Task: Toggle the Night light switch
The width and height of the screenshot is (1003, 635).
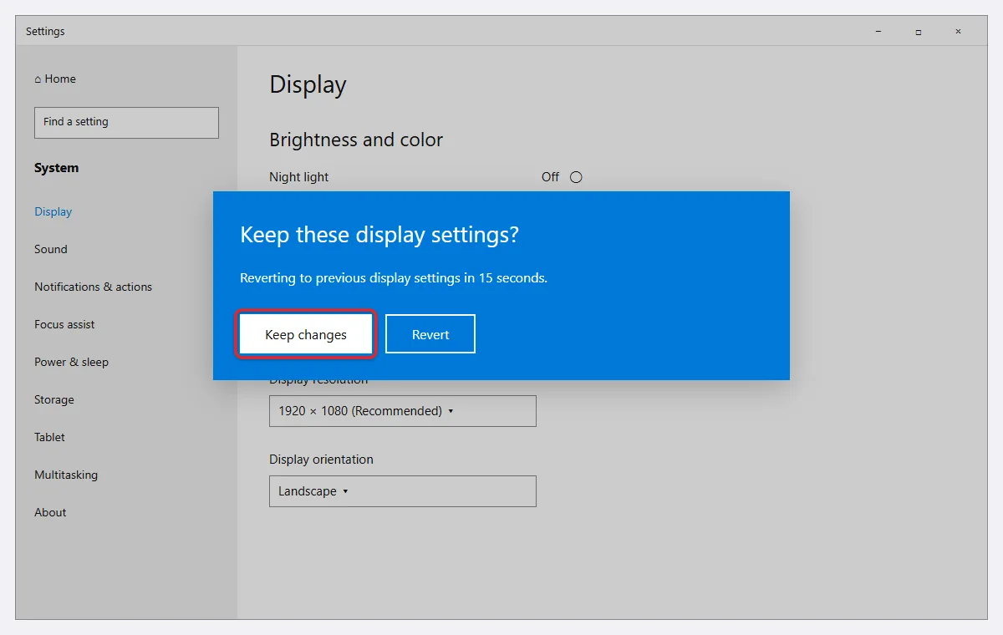Action: 576,177
